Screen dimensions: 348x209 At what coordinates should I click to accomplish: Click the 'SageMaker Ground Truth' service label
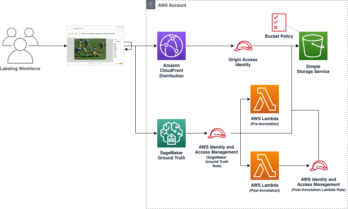[x=171, y=155]
